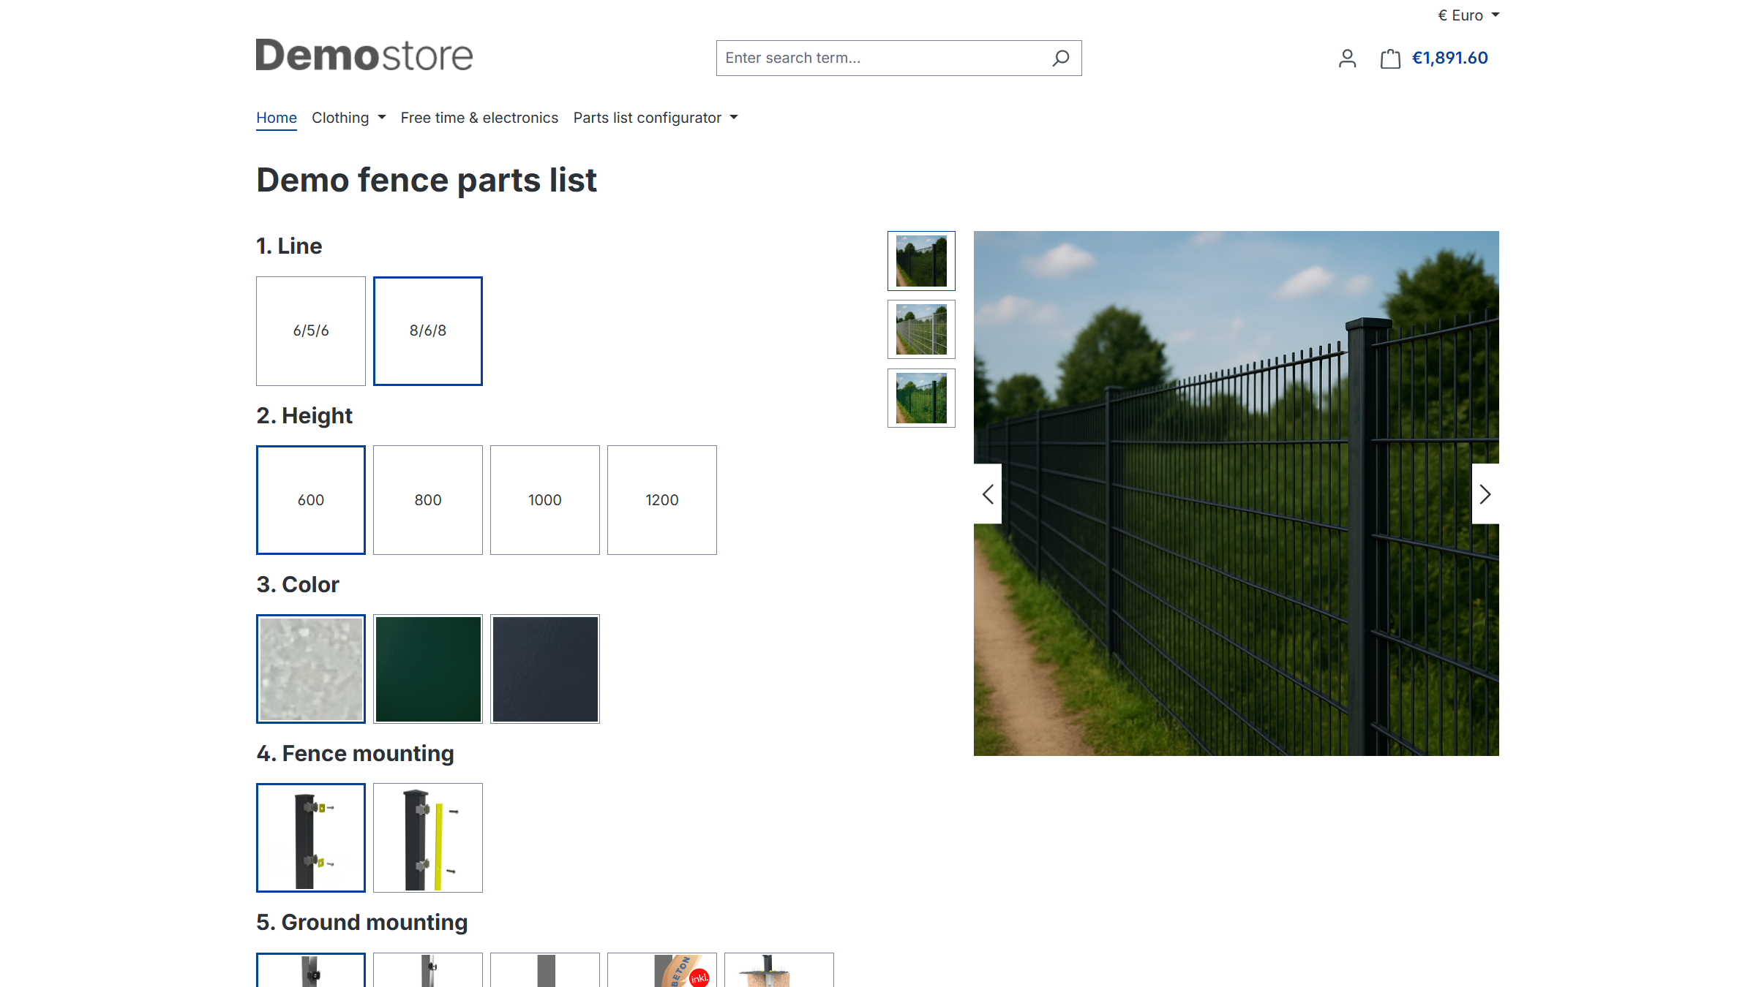This screenshot has height=987, width=1756.
Task: Click the main fence product image
Action: (x=1236, y=494)
